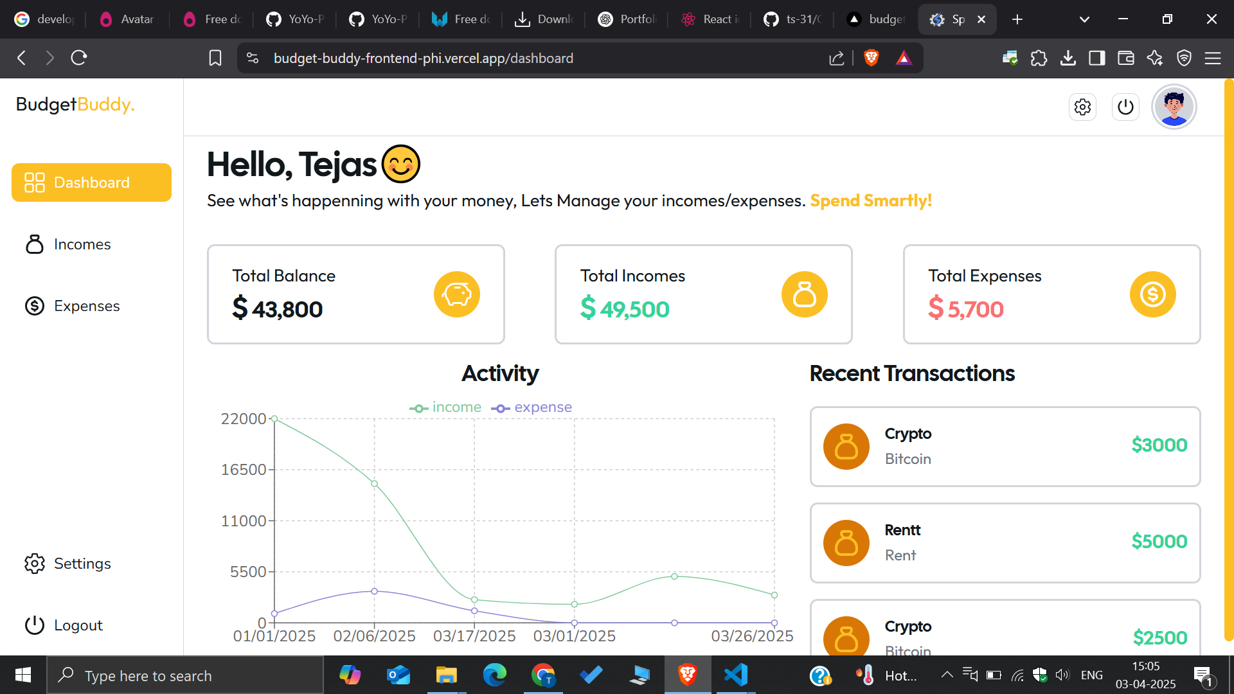
Task: Click the settings gear icon in header
Action: (x=1082, y=107)
